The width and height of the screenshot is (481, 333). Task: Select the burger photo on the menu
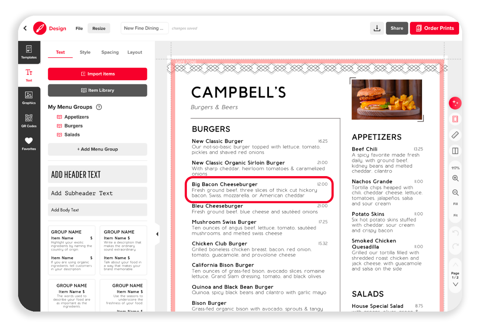pos(387,99)
